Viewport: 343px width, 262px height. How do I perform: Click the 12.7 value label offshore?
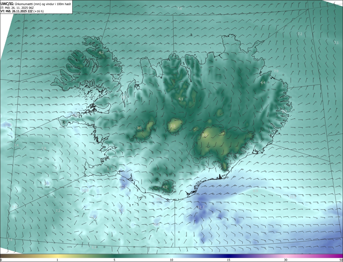(x=201, y=207)
